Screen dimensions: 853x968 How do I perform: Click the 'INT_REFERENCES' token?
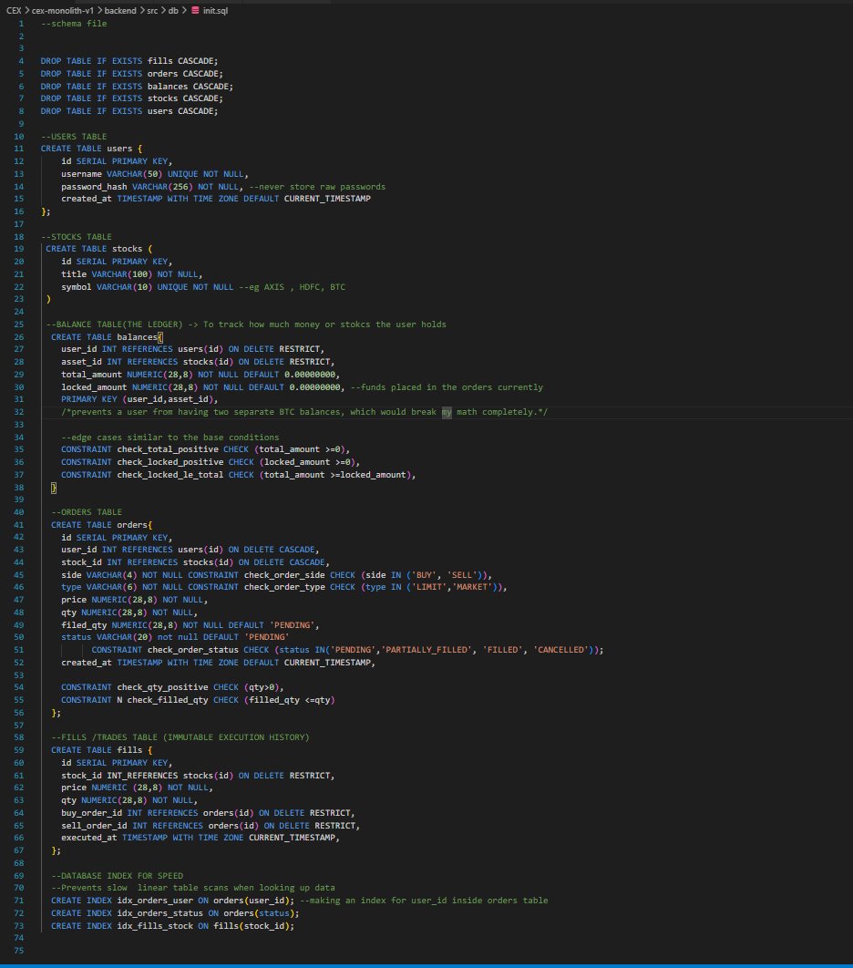point(142,776)
